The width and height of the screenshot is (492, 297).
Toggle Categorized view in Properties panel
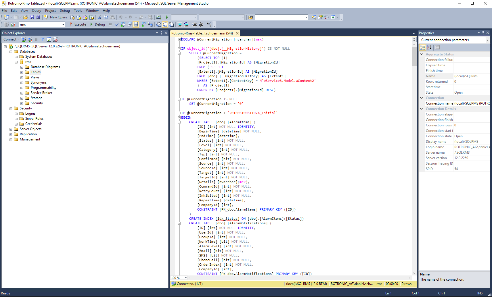(x=422, y=47)
